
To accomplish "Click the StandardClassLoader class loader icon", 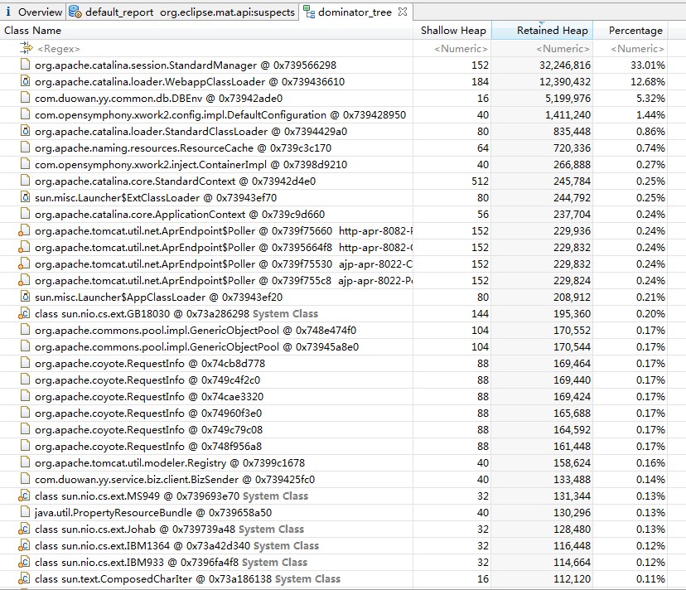I will pyautogui.click(x=26, y=131).
